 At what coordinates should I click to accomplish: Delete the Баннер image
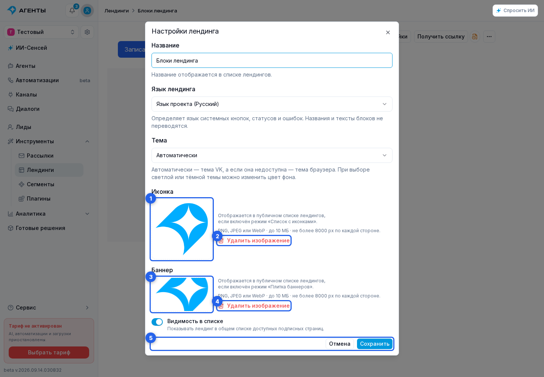254,306
